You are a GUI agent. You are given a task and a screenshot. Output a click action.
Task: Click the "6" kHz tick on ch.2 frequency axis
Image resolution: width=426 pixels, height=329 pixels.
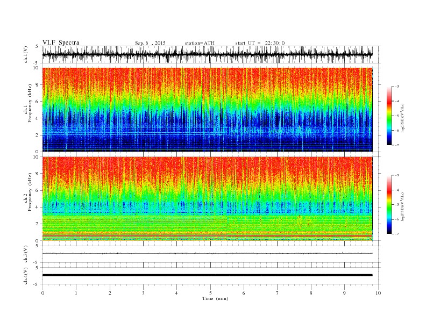click(37, 190)
